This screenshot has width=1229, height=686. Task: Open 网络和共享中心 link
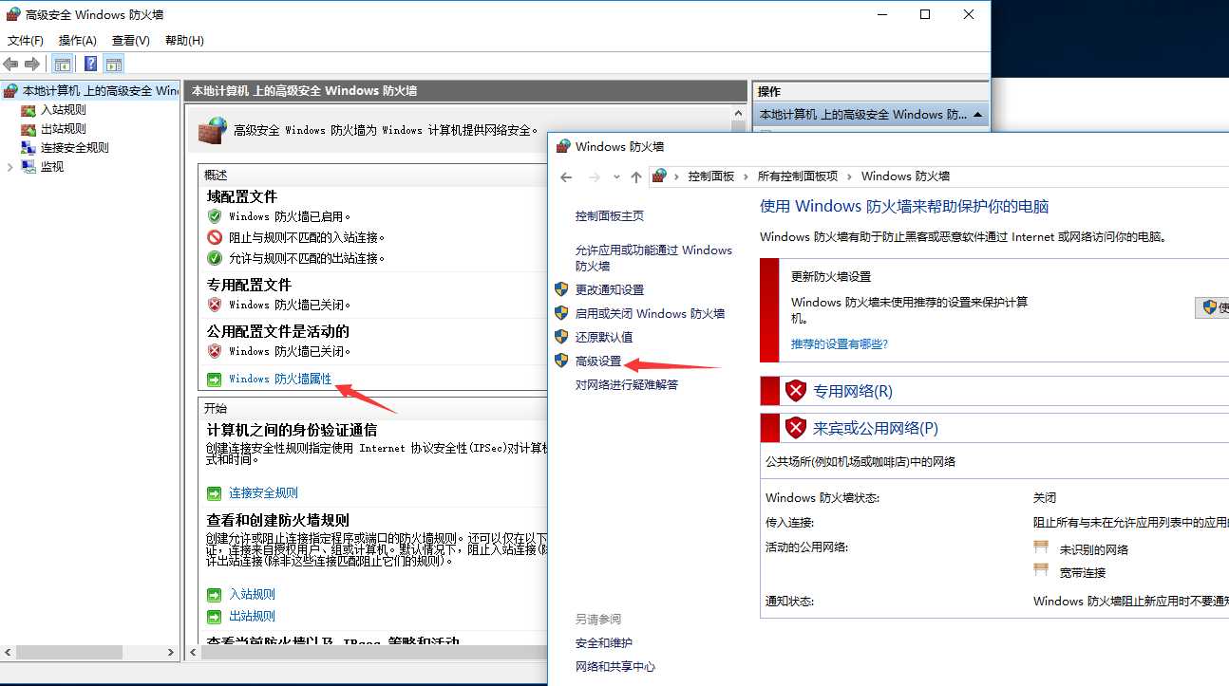[x=615, y=666]
